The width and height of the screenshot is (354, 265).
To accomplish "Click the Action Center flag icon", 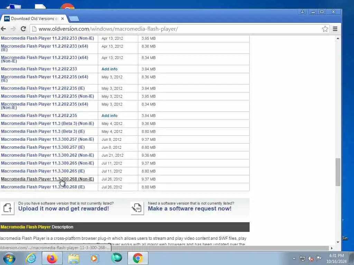I will 319,258.
